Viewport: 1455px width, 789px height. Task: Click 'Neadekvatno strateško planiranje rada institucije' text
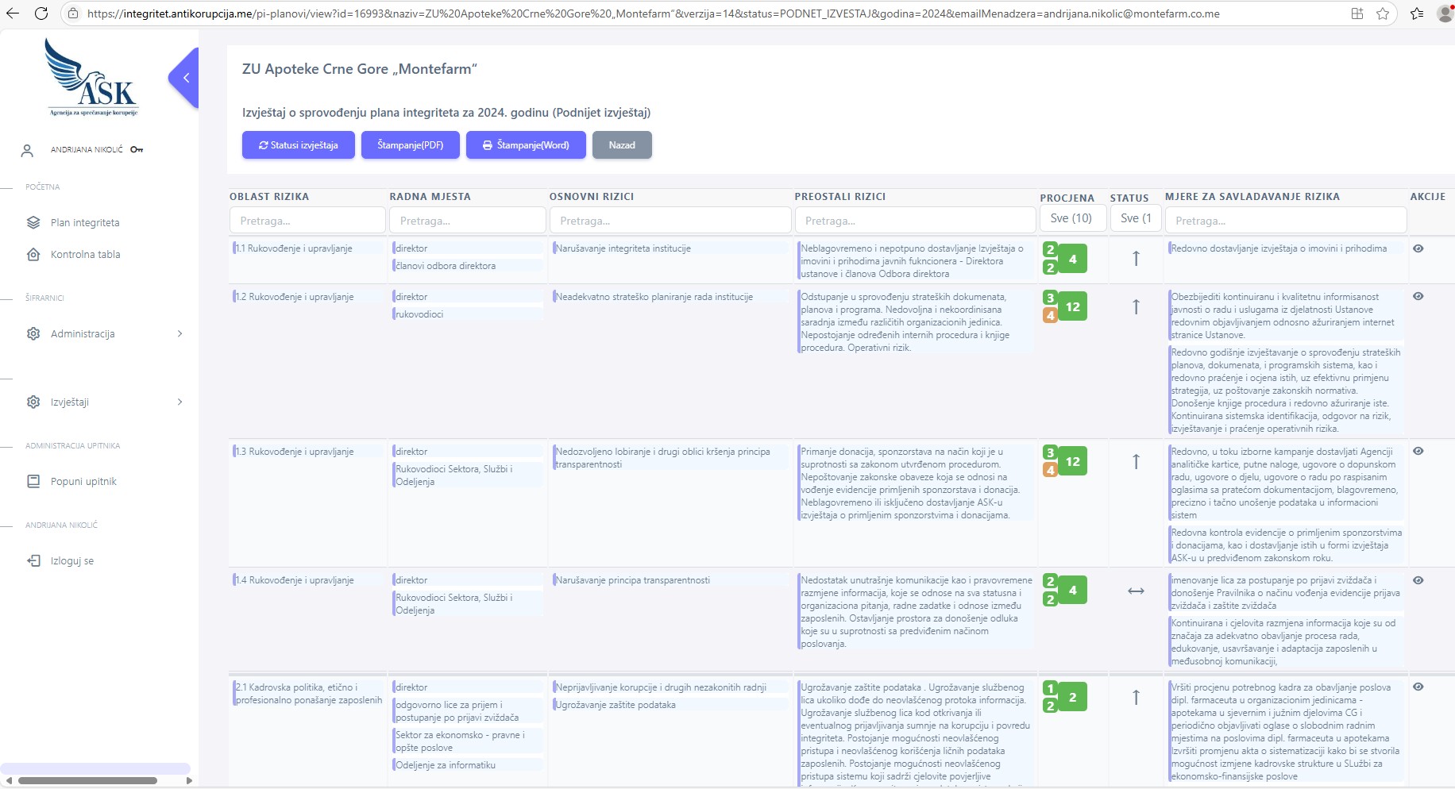[x=654, y=297]
